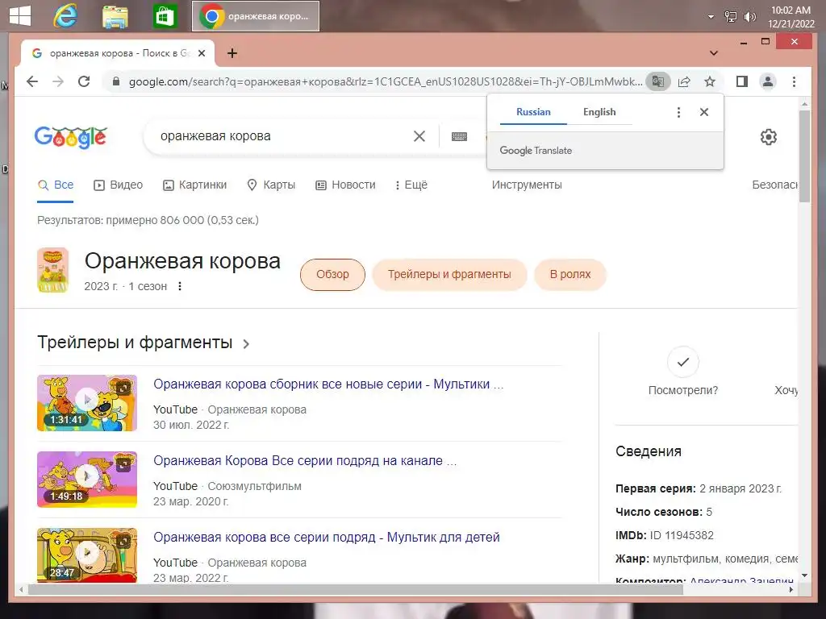Select the В ролях chip
This screenshot has width=826, height=619.
(570, 274)
